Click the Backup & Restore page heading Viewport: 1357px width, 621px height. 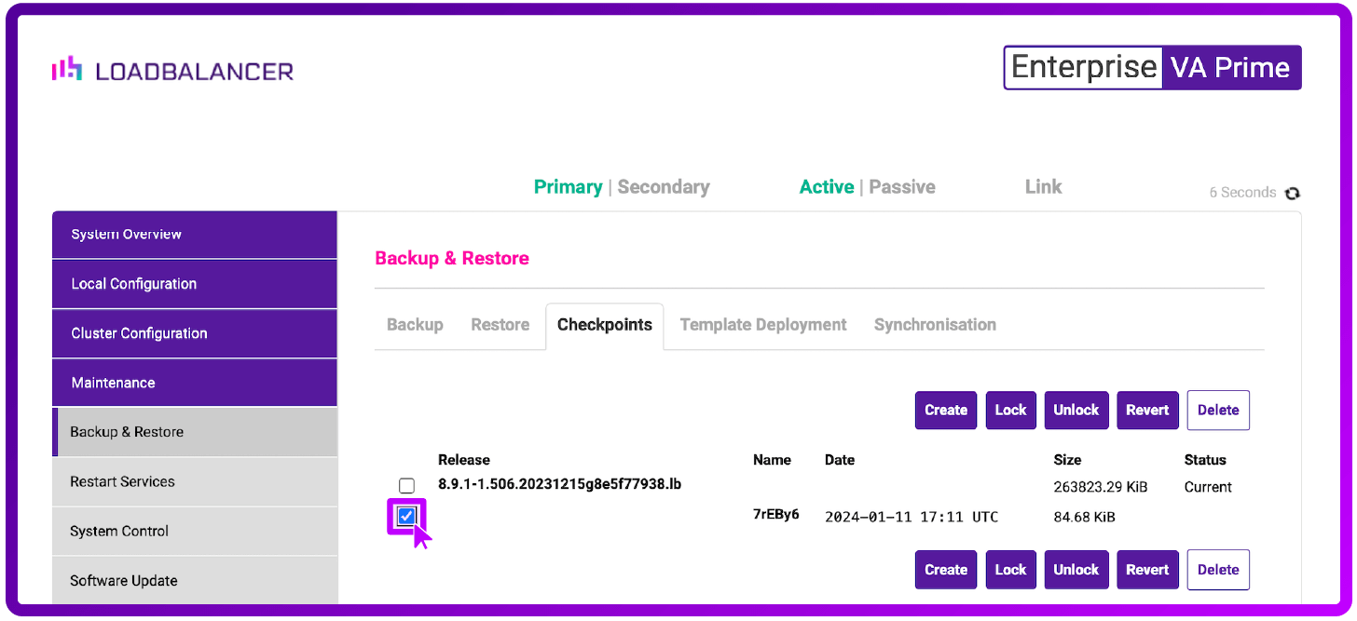pos(452,259)
